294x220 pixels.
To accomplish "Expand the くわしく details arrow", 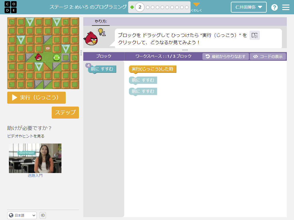I will point(196,7).
